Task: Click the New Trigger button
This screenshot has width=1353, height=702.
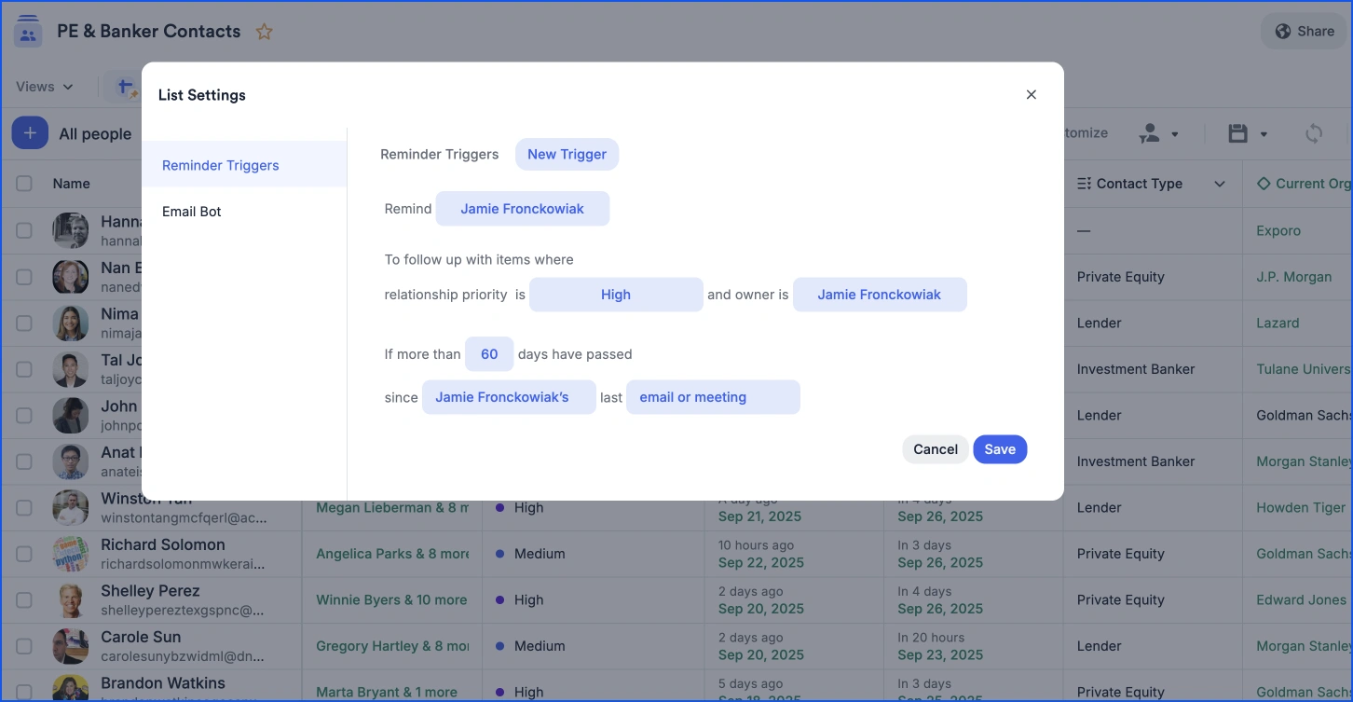Action: point(567,154)
